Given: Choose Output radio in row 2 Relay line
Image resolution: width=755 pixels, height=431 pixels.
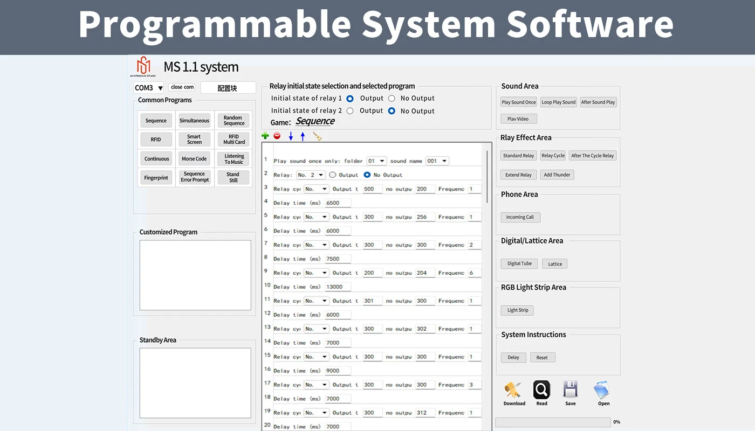Looking at the screenshot, I should pyautogui.click(x=333, y=175).
